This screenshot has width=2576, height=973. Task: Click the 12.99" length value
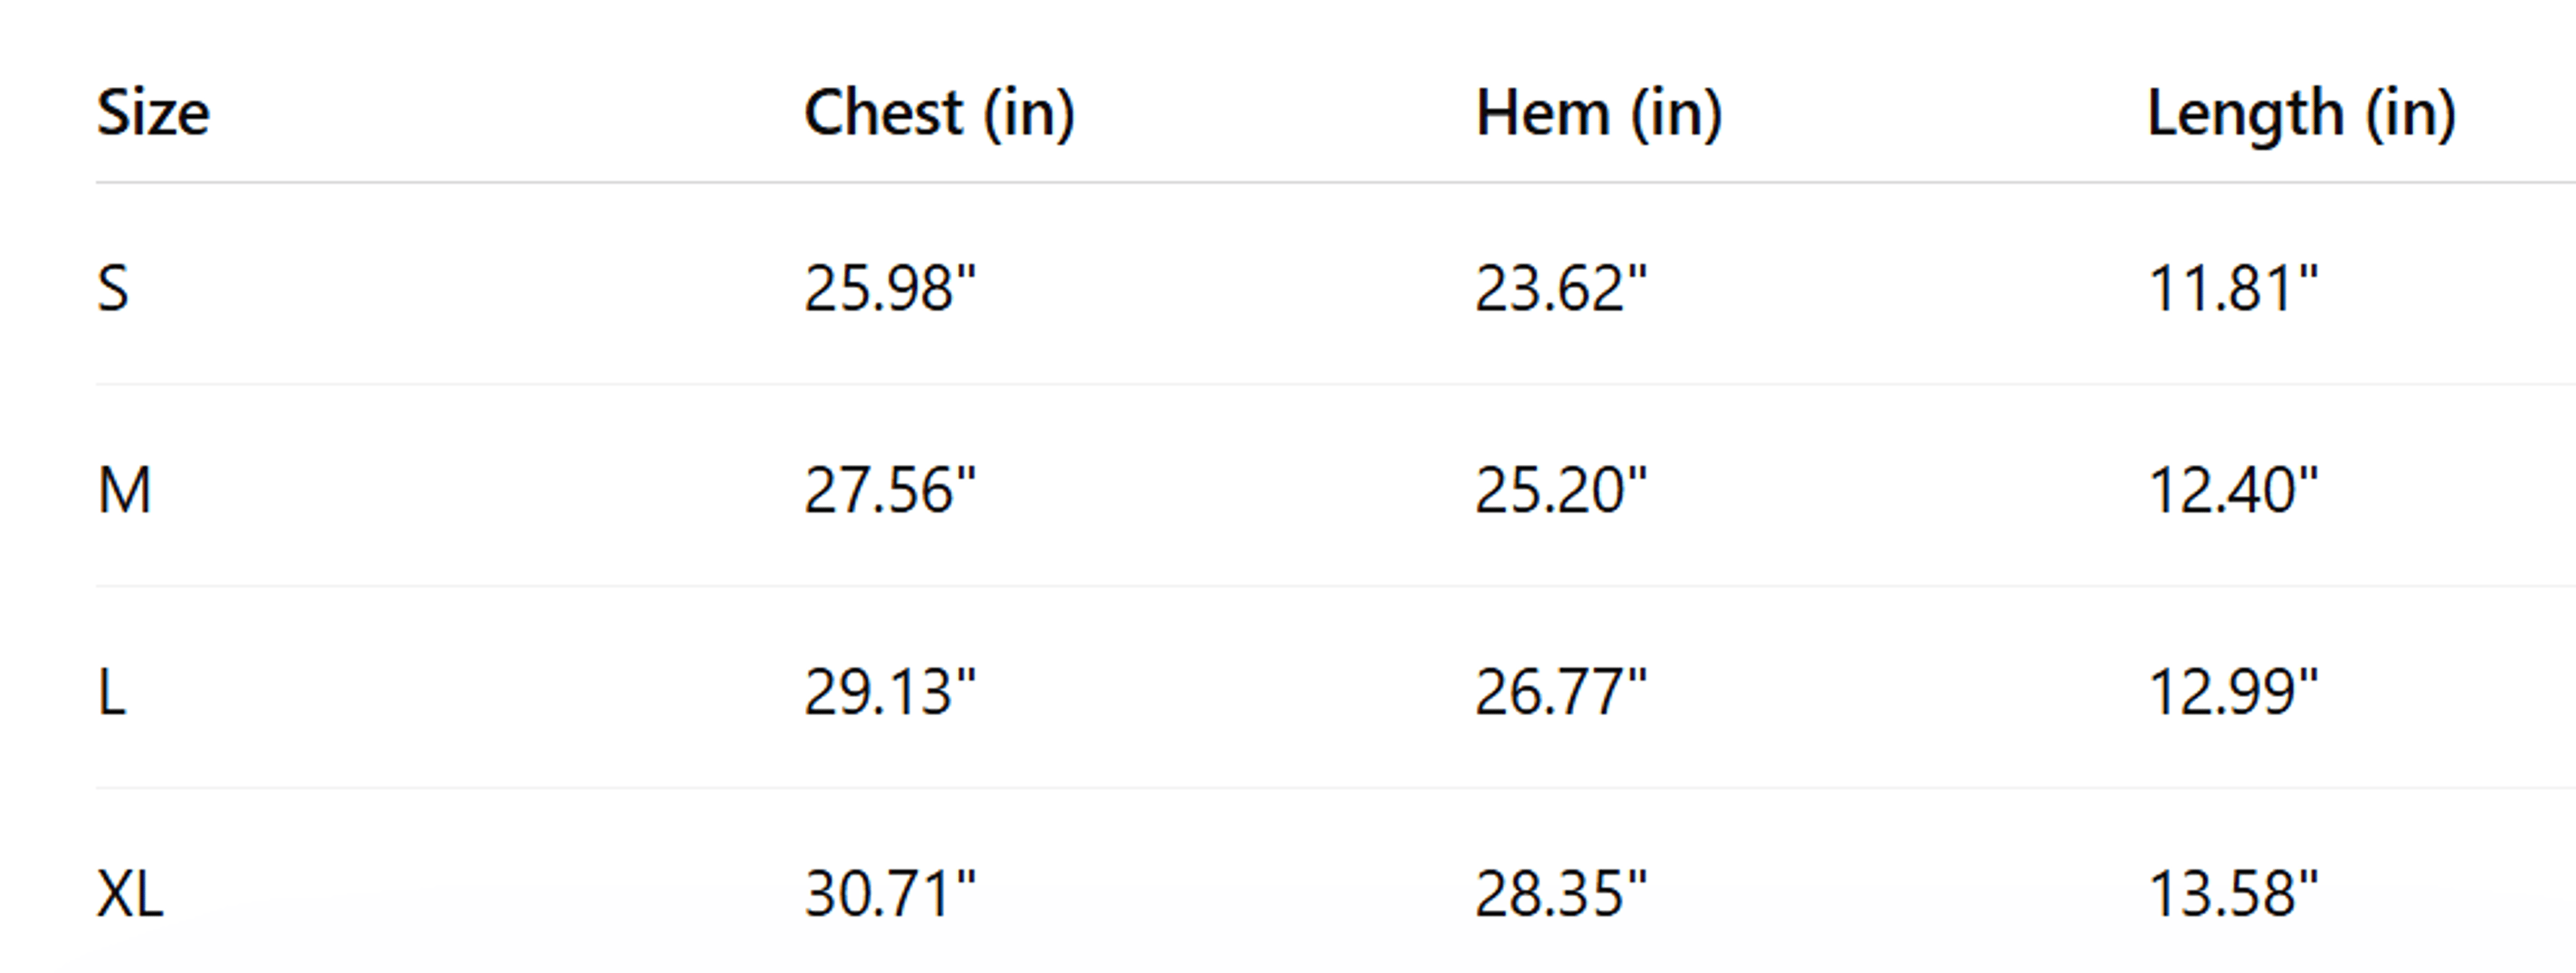(2233, 692)
